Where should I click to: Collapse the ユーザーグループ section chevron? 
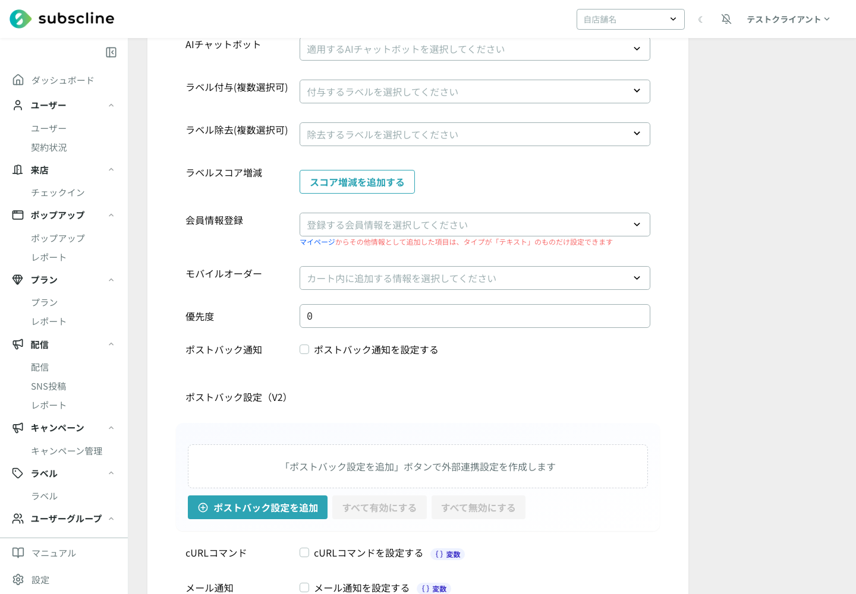111,519
